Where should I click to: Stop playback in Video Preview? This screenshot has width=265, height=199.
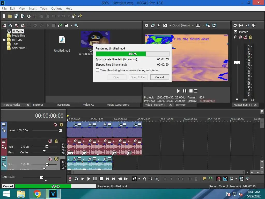(x=191, y=91)
